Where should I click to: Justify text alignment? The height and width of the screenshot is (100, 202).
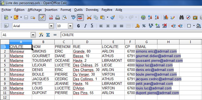tap(122, 26)
